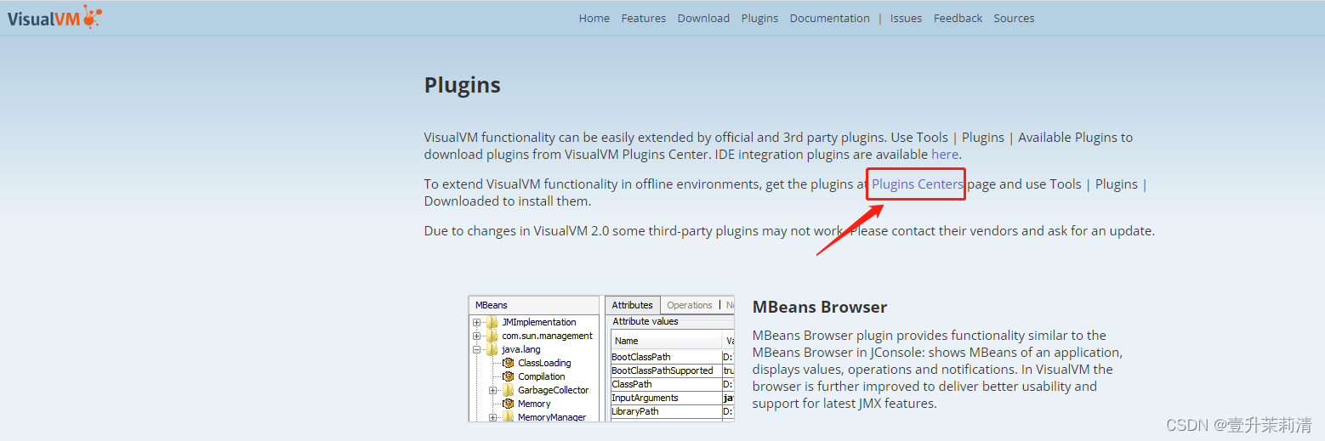The image size is (1325, 441).
Task: Select Compilation in the MBeans tree
Action: 542,376
